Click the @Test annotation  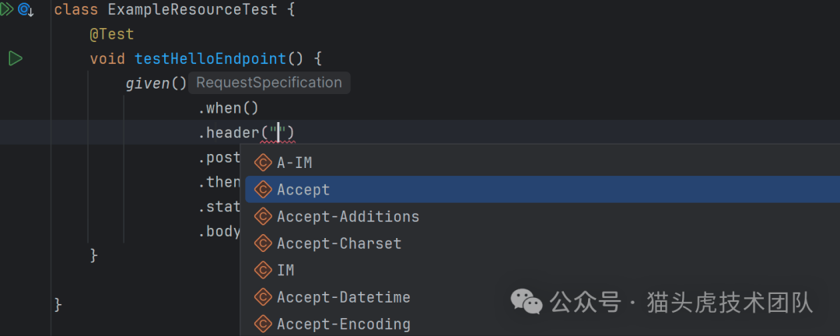coord(111,34)
